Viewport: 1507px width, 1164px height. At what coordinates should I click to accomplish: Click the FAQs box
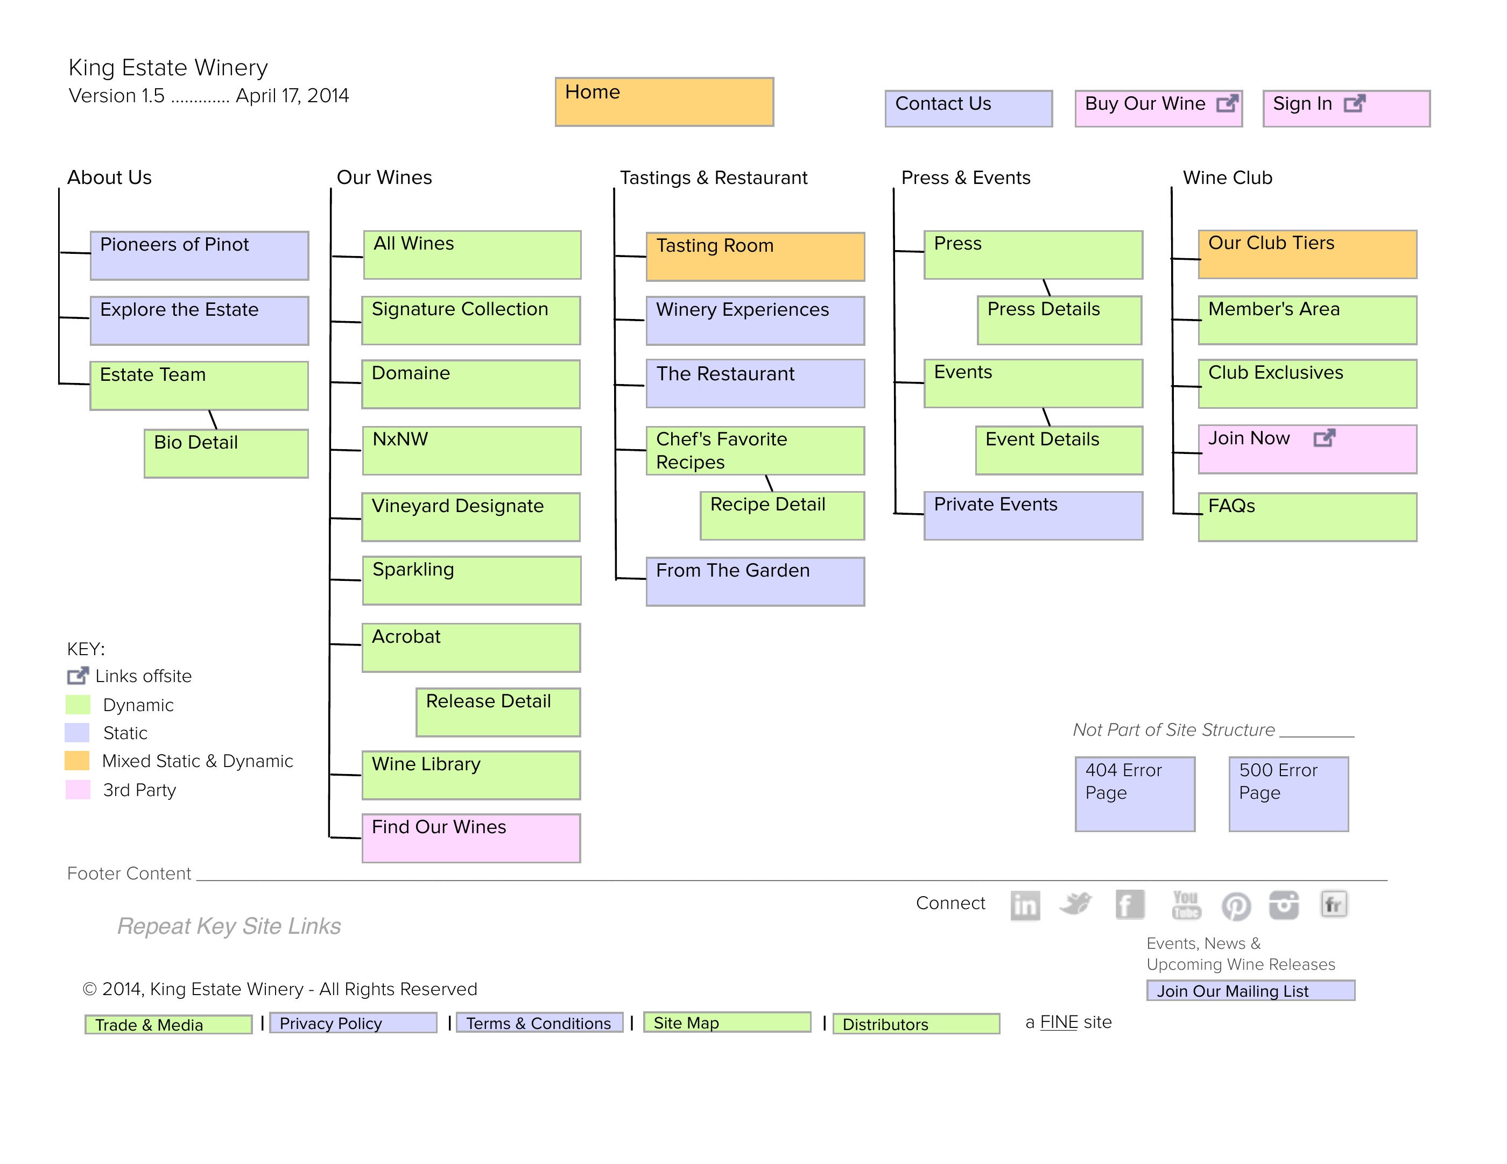1307,517
